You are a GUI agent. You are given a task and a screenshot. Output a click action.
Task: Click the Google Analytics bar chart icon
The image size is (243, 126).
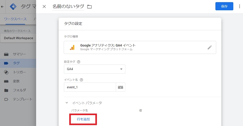[x=72, y=48]
